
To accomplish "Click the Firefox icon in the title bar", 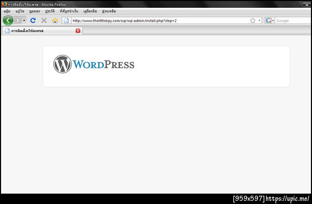I will coord(4,4).
